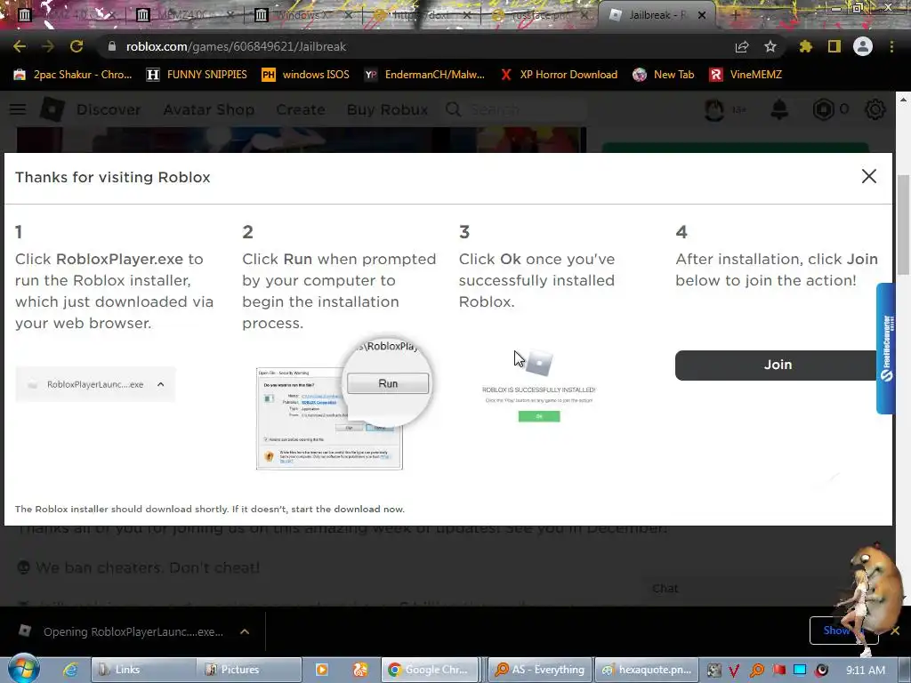Image resolution: width=911 pixels, height=683 pixels.
Task: Open the Windows Start orb
Action: (x=23, y=669)
